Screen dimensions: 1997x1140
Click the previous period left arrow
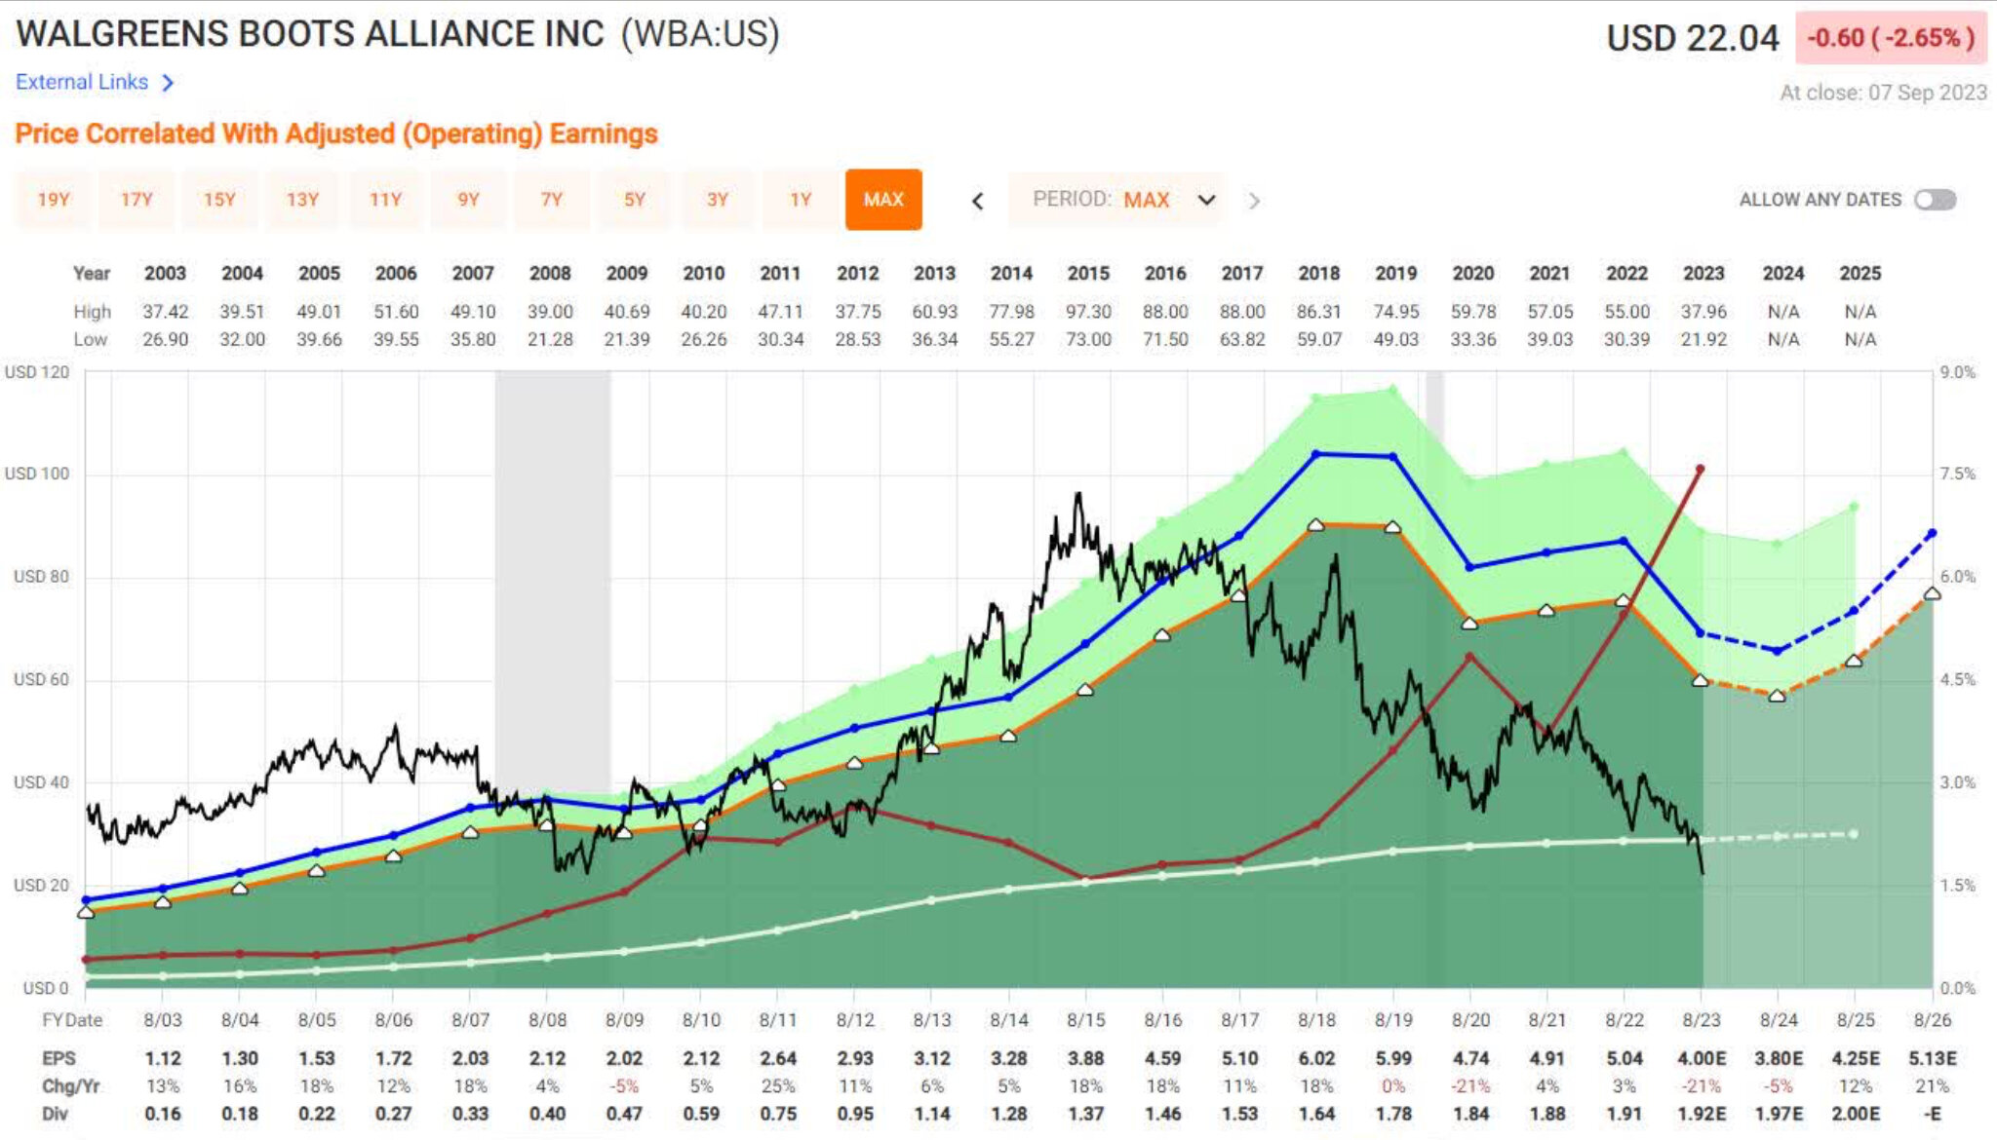(x=977, y=201)
